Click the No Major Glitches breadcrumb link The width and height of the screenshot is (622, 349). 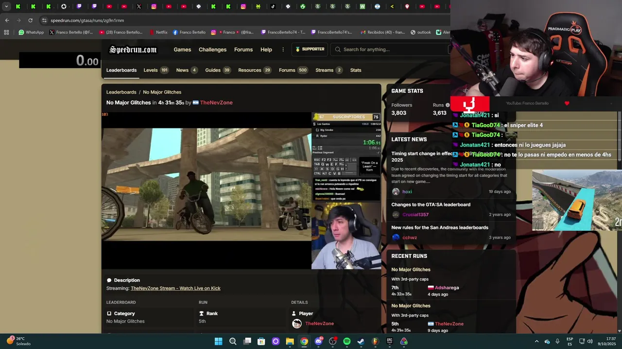click(162, 92)
